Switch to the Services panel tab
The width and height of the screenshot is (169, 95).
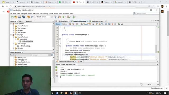[x=29, y=21]
